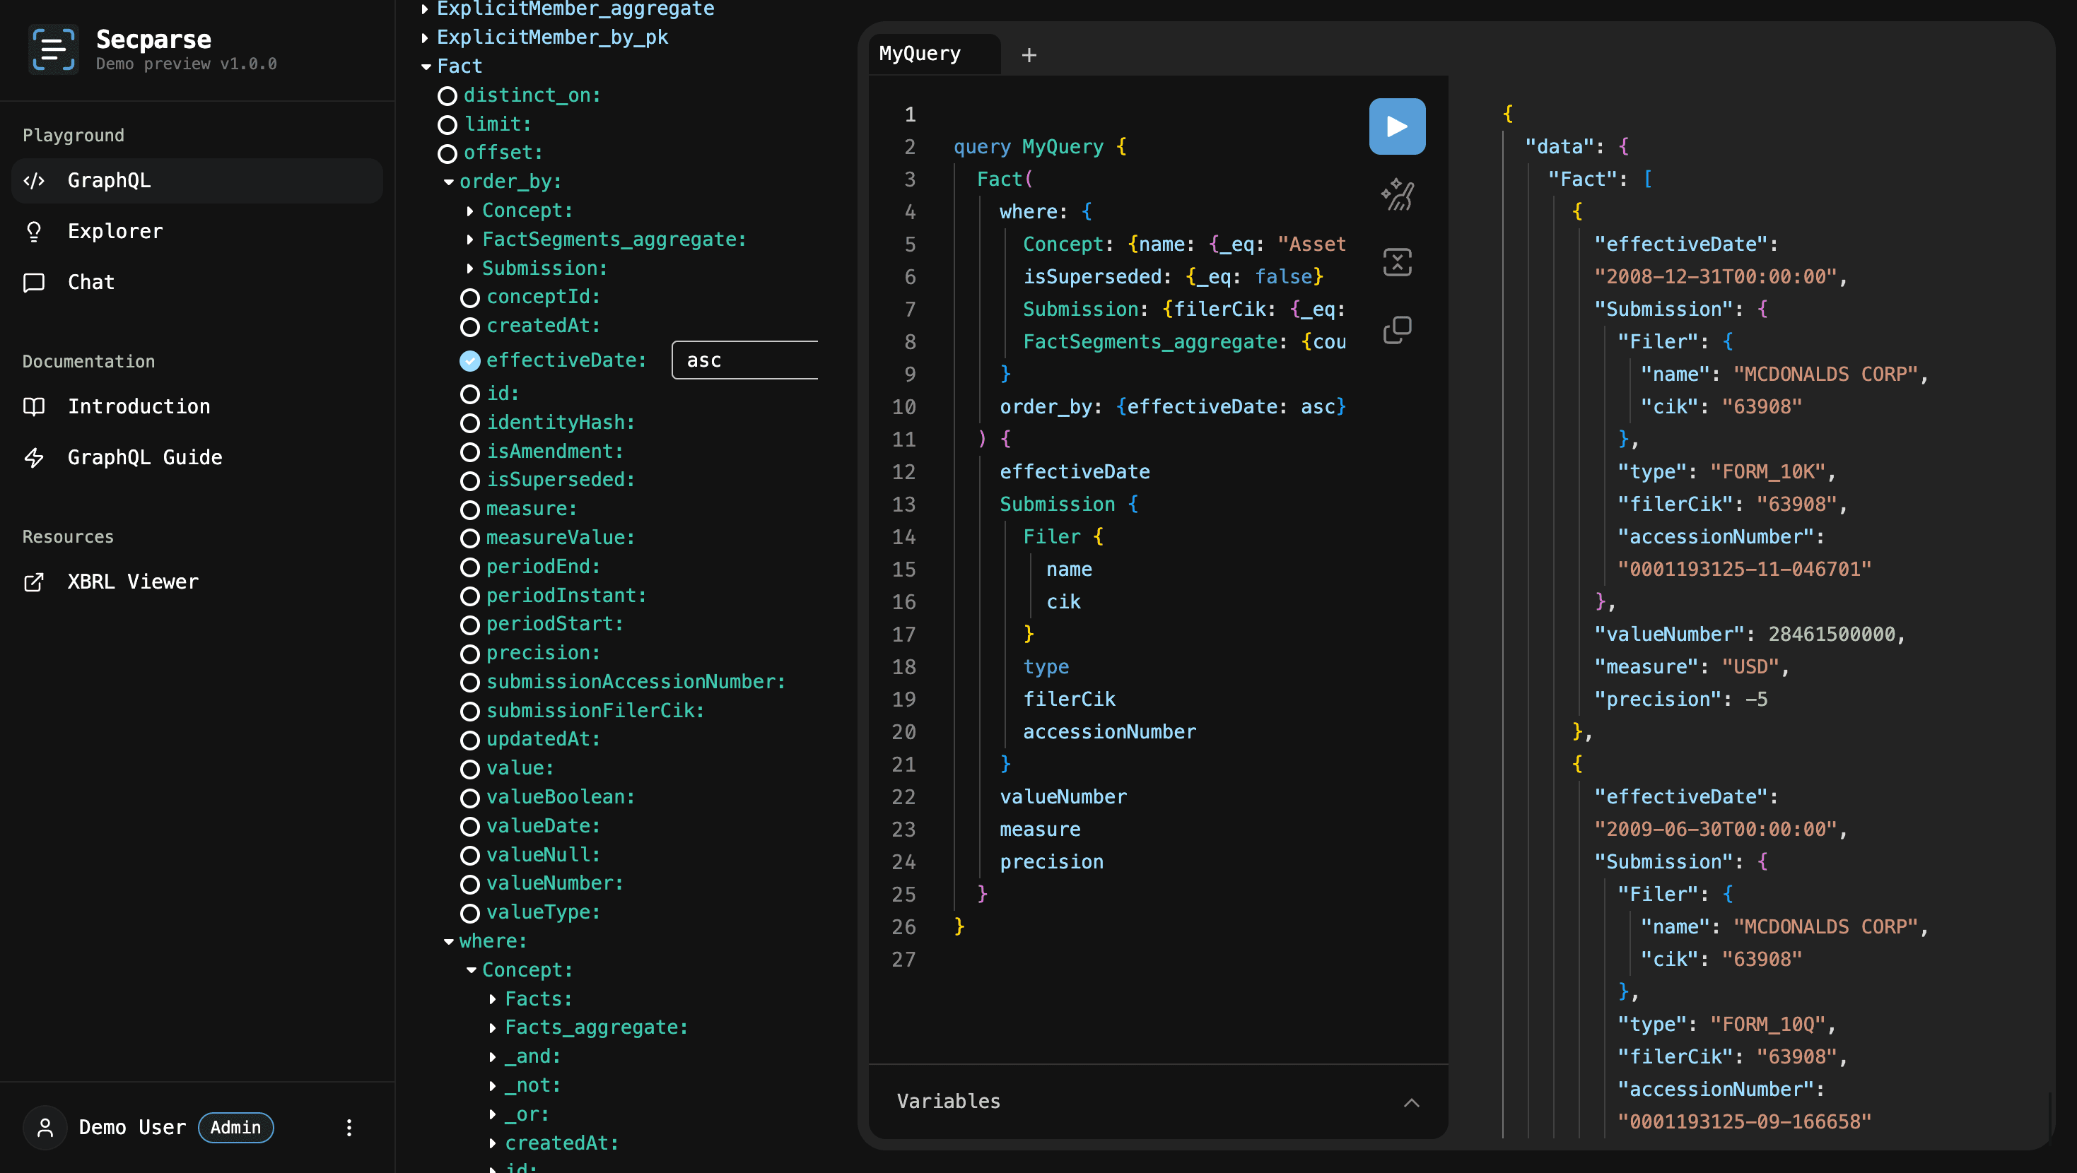The width and height of the screenshot is (2077, 1173).
Task: Click the Admin badge
Action: [235, 1127]
